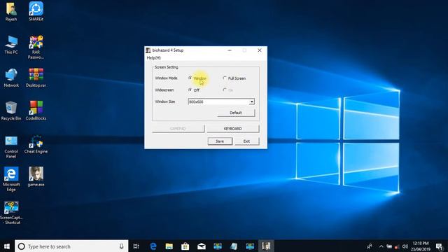448x252 pixels.
Task: Switch to biohazard 4 taskbar icon
Action: (266, 246)
